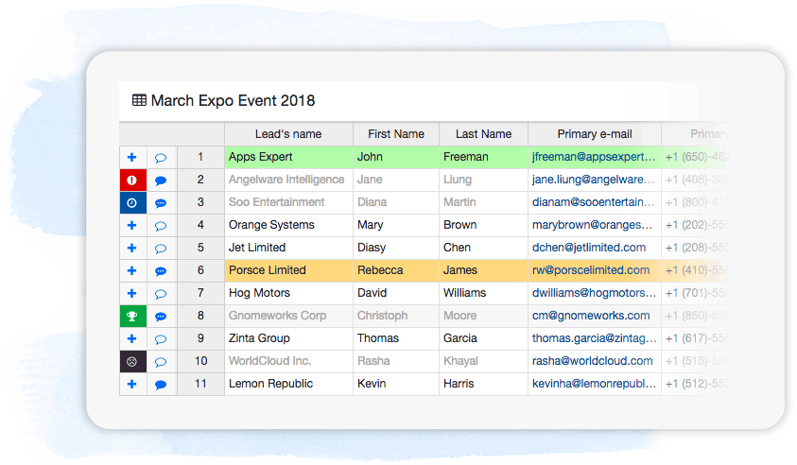Open the rw@porscelimited.com email link
This screenshot has width=797, height=465.
pyautogui.click(x=591, y=270)
